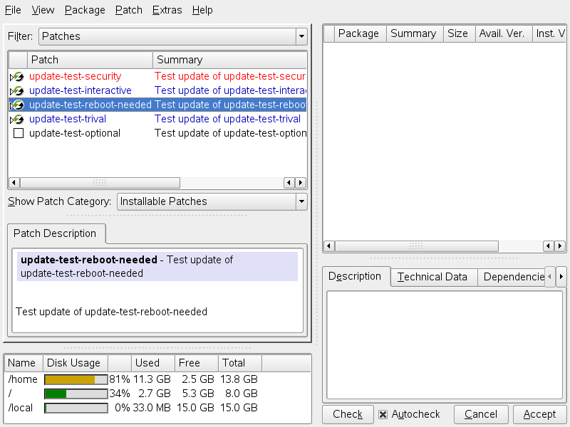The width and height of the screenshot is (570, 427).
Task: Open the Show Patch Category dropdown
Action: click(x=212, y=201)
